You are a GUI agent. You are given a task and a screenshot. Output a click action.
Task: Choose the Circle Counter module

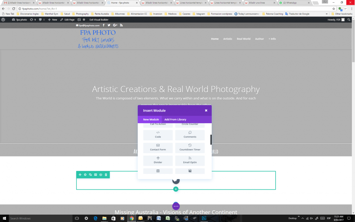190,125
